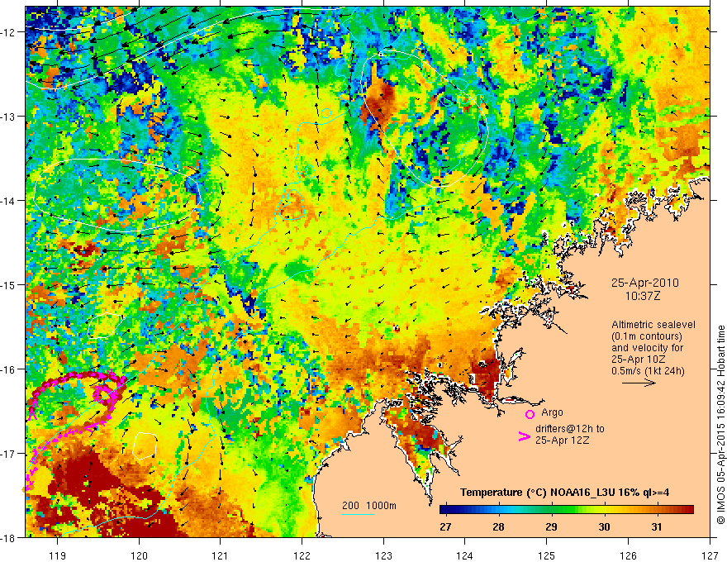Click the latitude axis label -16
The image size is (727, 562).
point(9,369)
